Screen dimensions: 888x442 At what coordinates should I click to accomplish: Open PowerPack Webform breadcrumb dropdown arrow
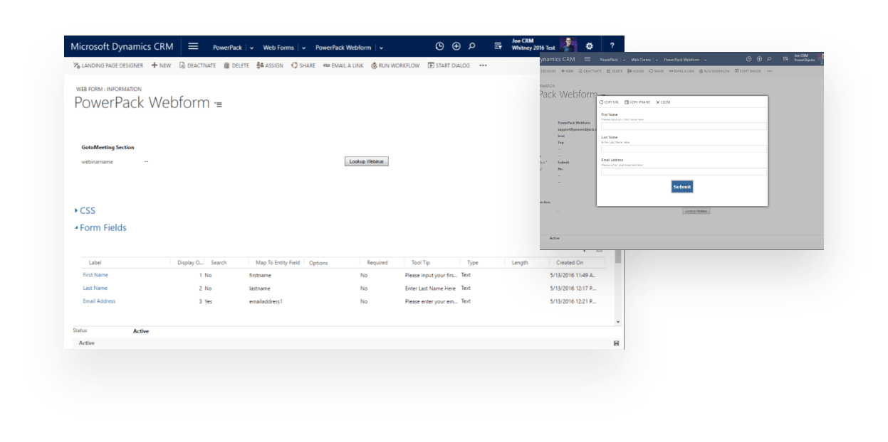[x=381, y=48]
